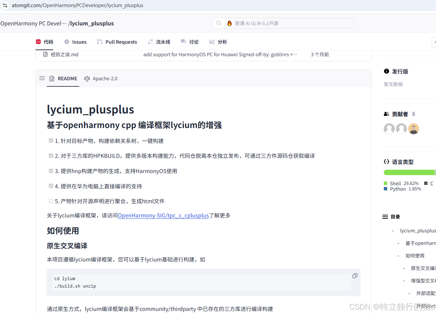Open the Issues tab
This screenshot has width=436, height=314.
75,42
